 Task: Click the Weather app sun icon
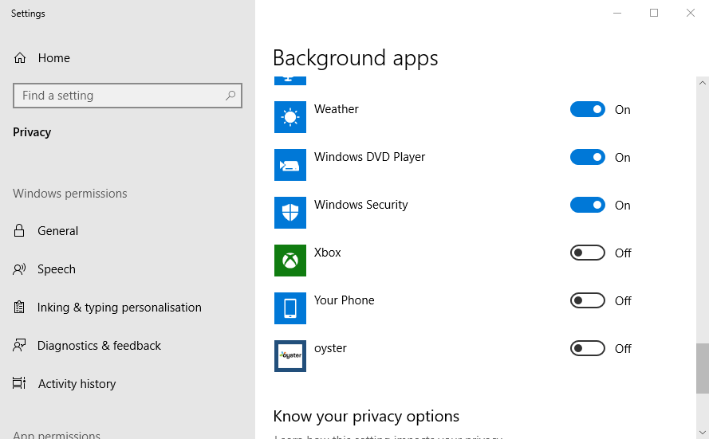click(x=290, y=117)
